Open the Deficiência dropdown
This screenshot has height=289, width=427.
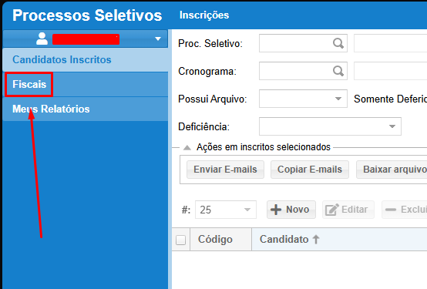tap(330, 126)
